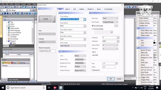Click the Read Address browse button
Screen dimensions: 161x90
tap(85, 26)
